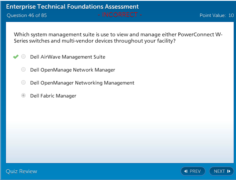Image resolution: width=236 pixels, height=180 pixels.
Task: Click the left arrow icon in PREV
Action: (186, 171)
